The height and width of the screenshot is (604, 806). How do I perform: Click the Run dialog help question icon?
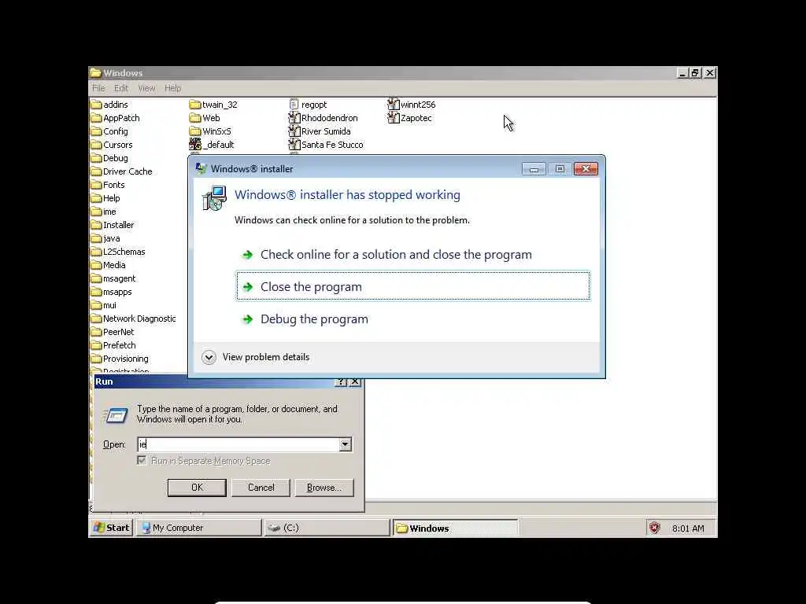coord(341,381)
